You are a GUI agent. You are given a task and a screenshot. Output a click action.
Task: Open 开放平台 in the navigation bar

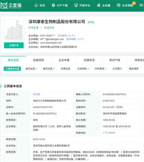(x=85, y=5)
